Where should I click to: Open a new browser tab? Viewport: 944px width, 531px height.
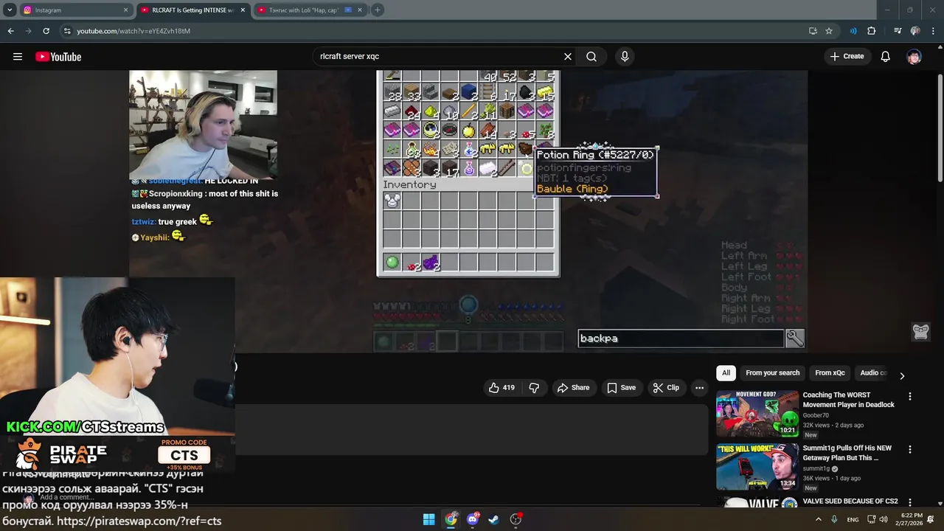coord(377,10)
